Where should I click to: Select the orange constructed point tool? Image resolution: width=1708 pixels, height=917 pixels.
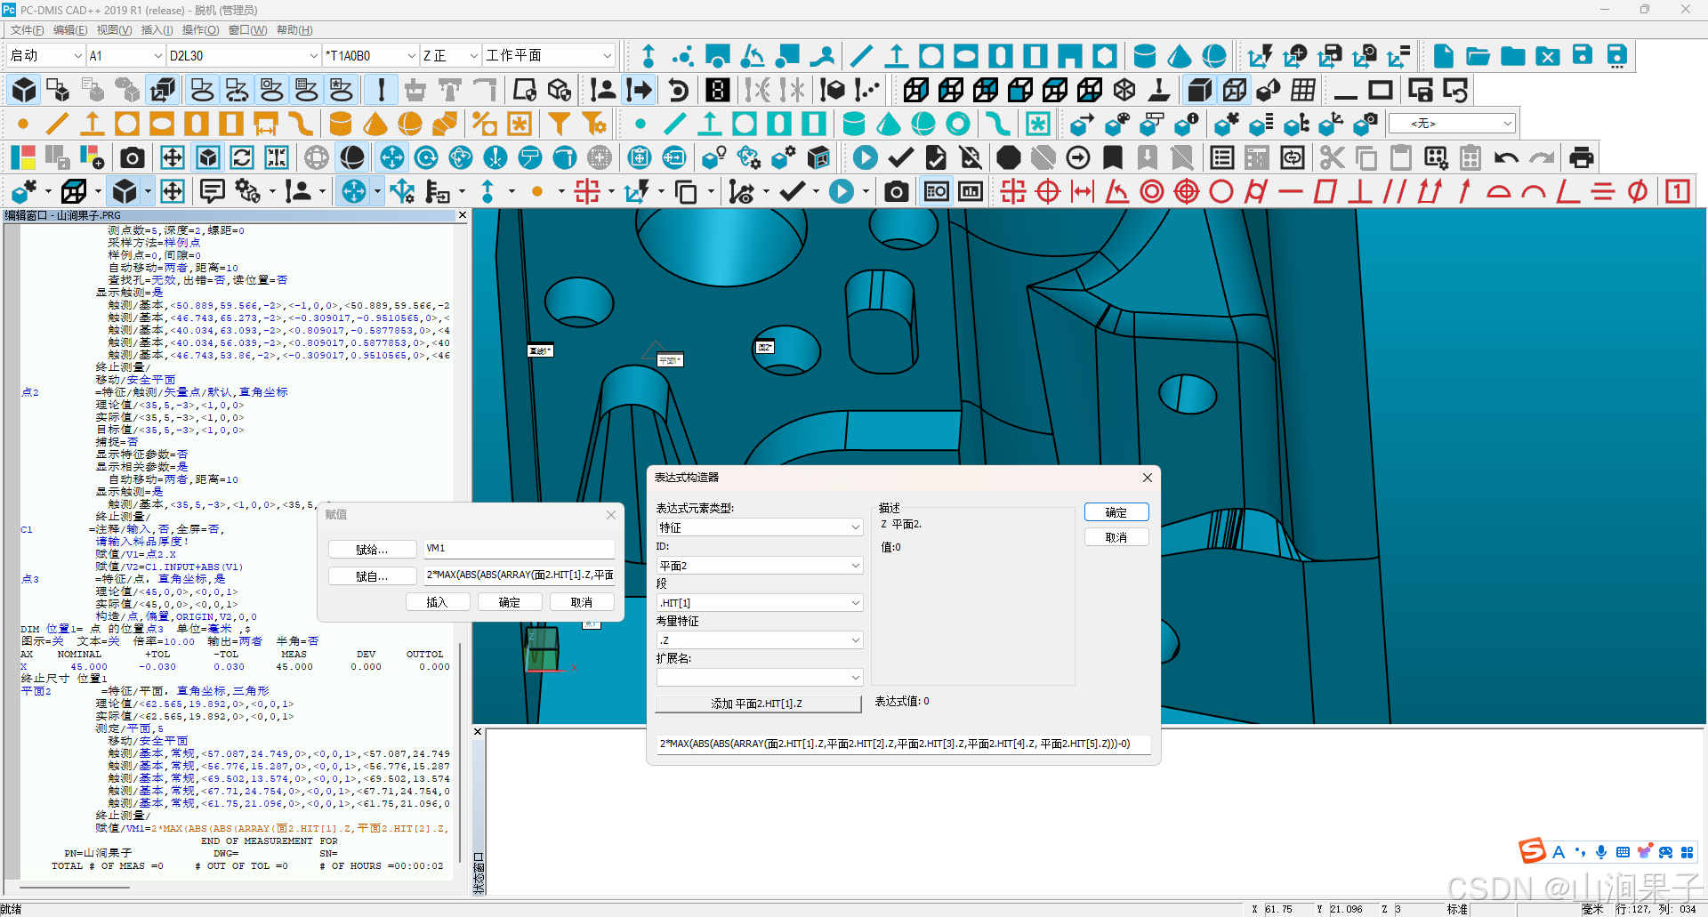click(23, 124)
